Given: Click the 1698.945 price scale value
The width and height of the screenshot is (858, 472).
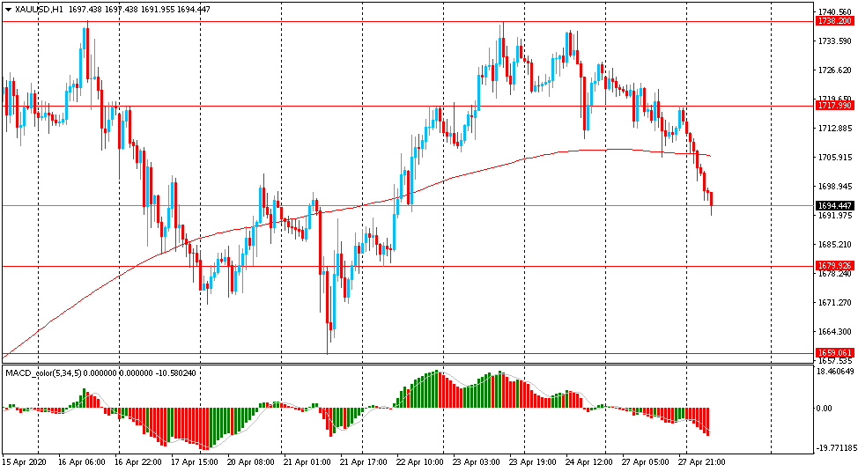Looking at the screenshot, I should (x=835, y=186).
